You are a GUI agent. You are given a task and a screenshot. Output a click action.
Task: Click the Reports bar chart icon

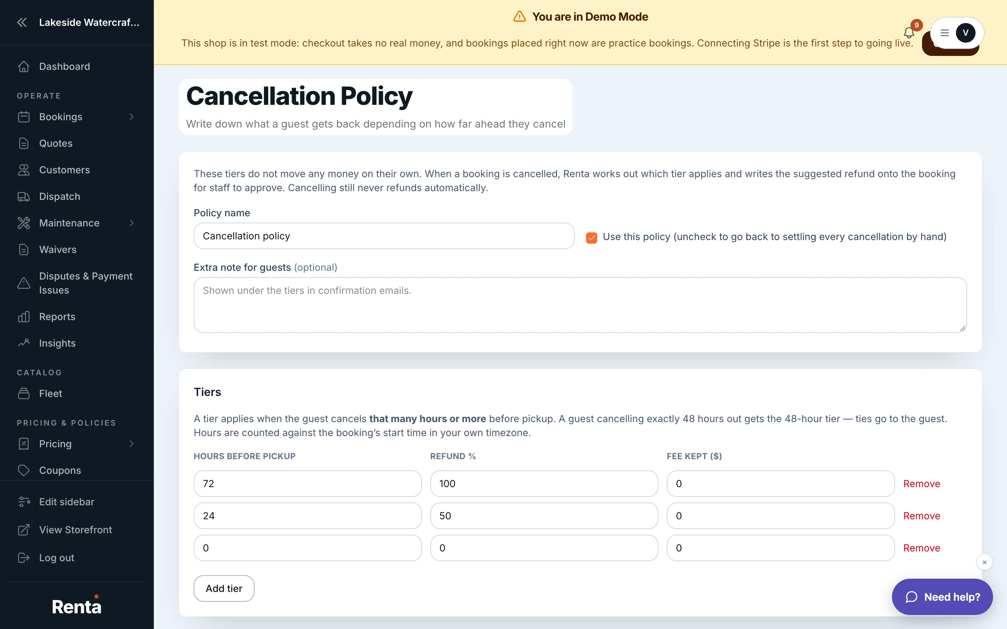[x=24, y=317]
